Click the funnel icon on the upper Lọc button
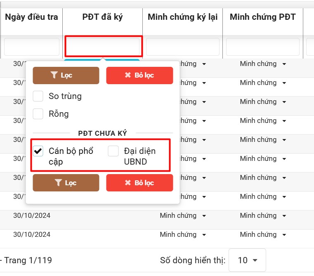 [54, 75]
